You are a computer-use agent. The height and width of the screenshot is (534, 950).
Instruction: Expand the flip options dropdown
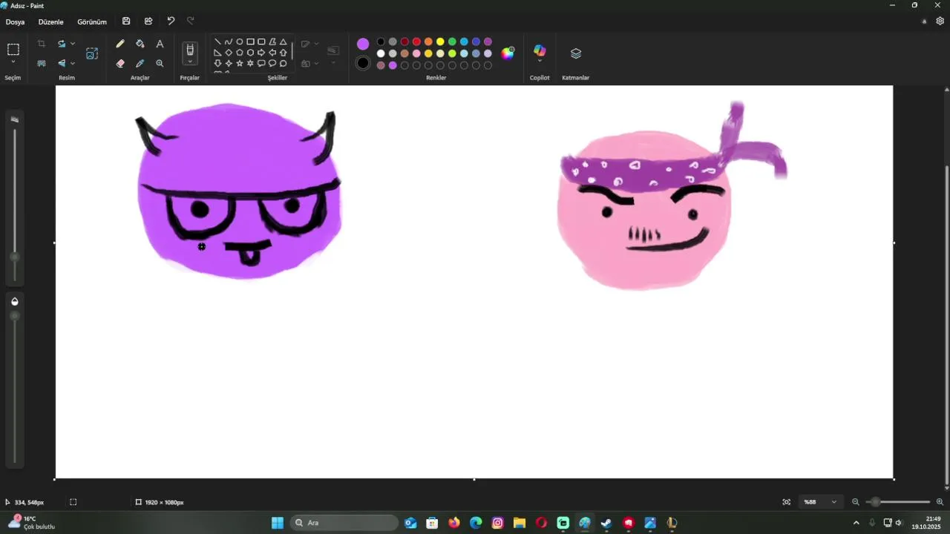coord(73,64)
